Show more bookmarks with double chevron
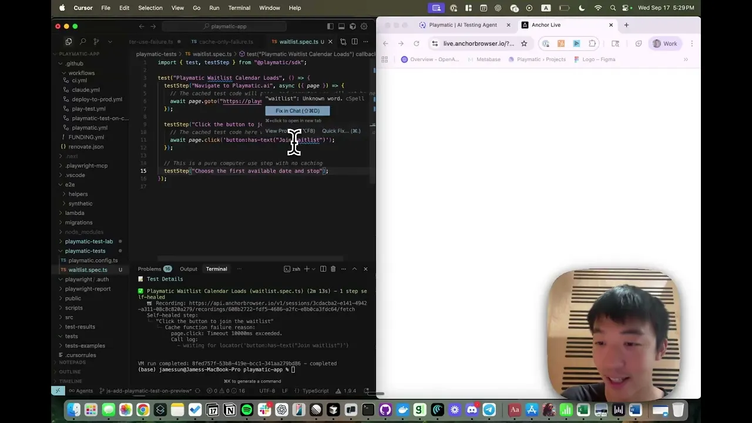Viewport: 752px width, 423px height. click(x=686, y=59)
